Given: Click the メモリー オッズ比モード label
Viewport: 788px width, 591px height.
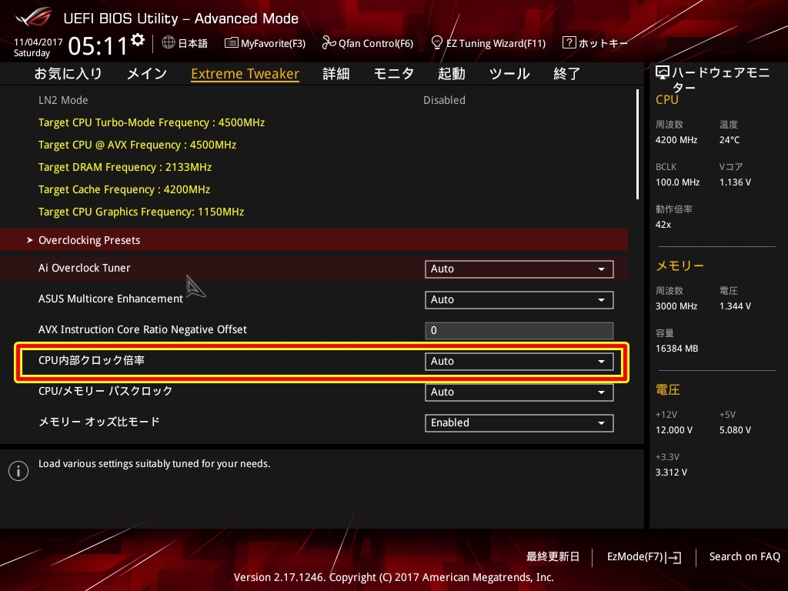Looking at the screenshot, I should (x=99, y=422).
